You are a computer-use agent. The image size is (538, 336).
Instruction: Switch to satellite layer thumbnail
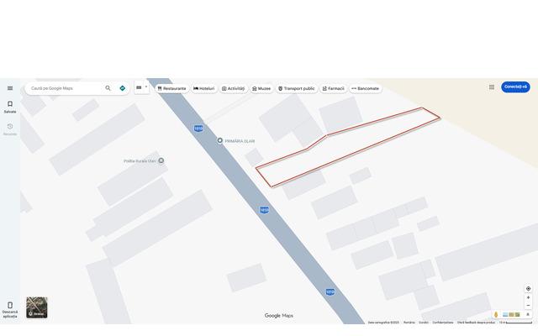click(36, 307)
